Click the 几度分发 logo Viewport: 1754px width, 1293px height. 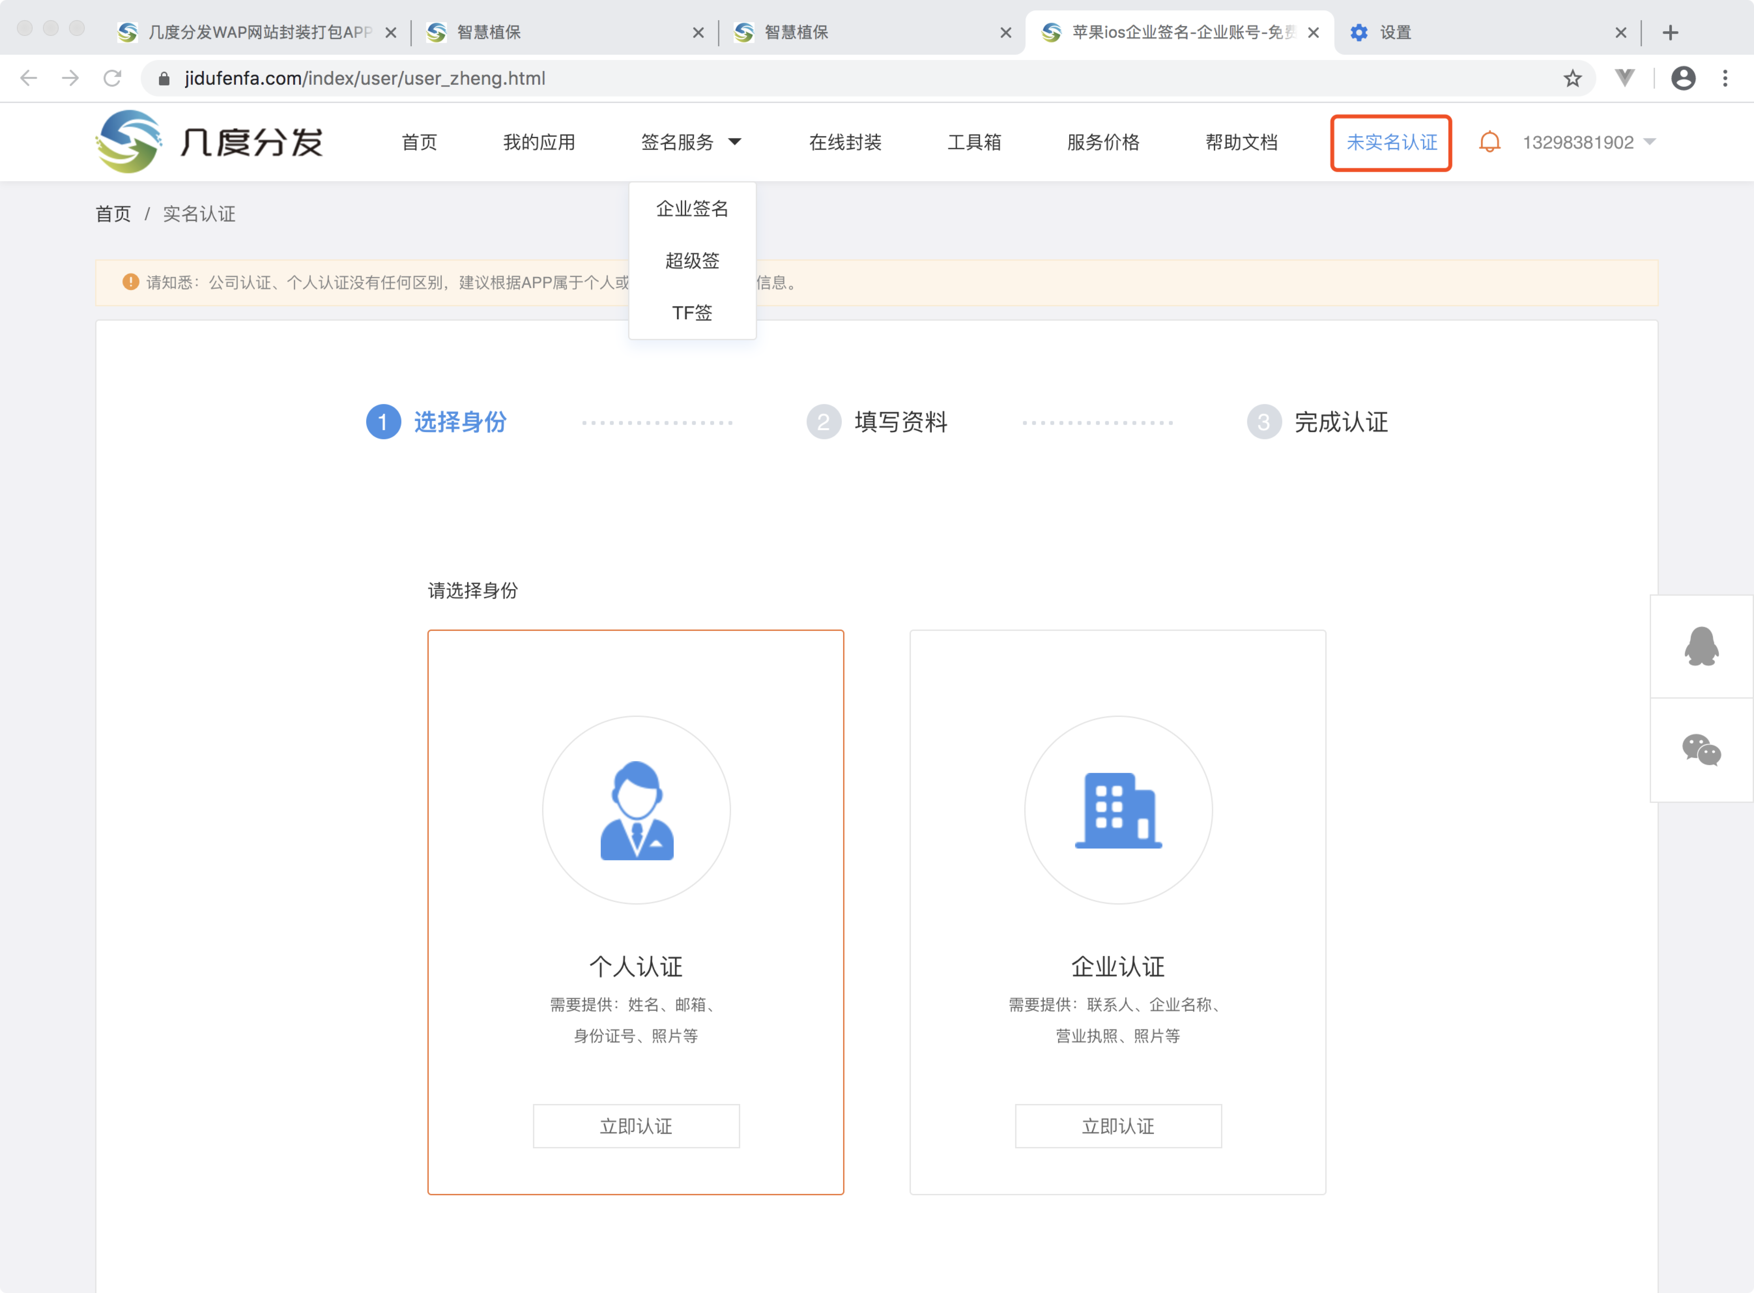click(x=209, y=142)
